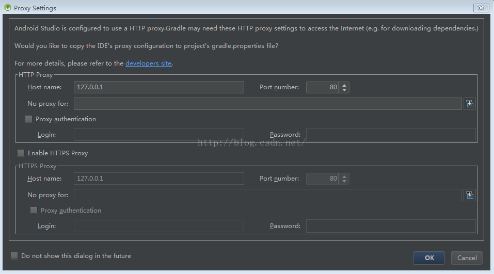Focus the HTTP Proxy host name field
Image resolution: width=494 pixels, height=274 pixels.
tap(159, 87)
